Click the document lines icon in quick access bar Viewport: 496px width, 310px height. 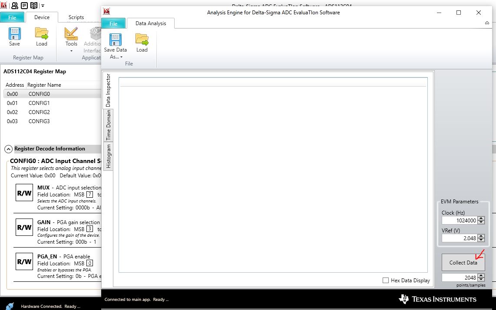click(x=24, y=5)
